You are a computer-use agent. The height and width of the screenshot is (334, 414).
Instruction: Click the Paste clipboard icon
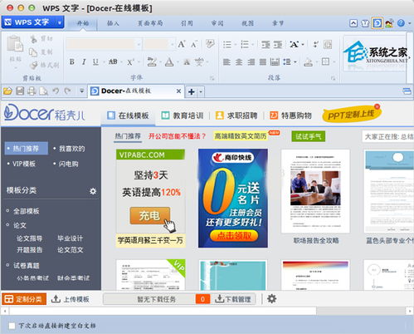pos(15,44)
